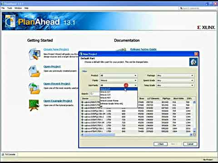Viewport: 218px width, 163px height.
Task: Choose Defense-Grade Virtex6Q in the sub-family list
Action: point(119,104)
